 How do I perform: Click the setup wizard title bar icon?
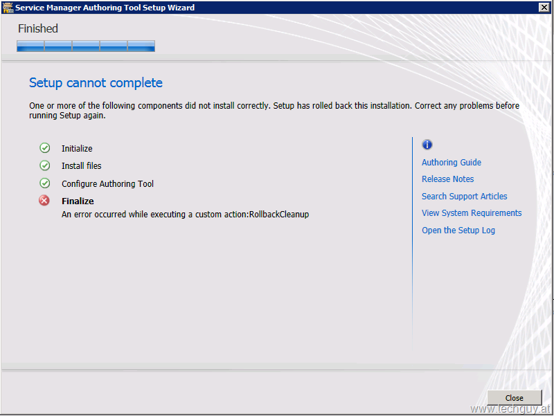click(8, 8)
